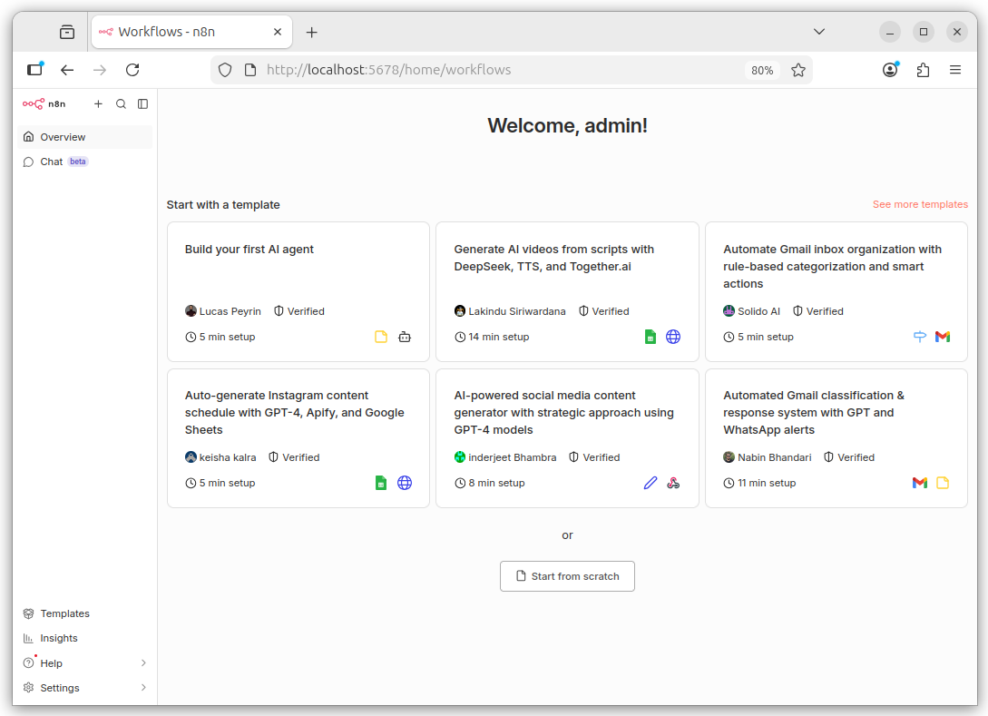Select the Workflows - n8n tab
The width and height of the screenshot is (988, 716).
click(191, 32)
